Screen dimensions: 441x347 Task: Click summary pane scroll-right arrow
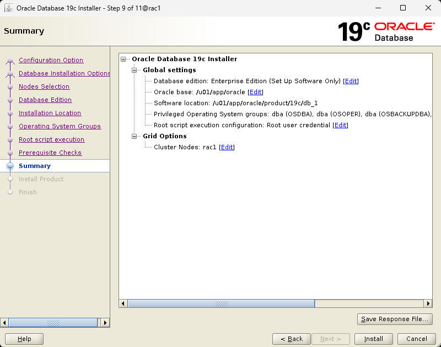428,303
